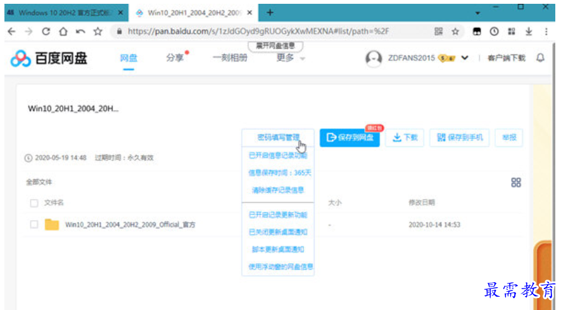Expand the ZDFANS2015 account dropdown arrow
The width and height of the screenshot is (561, 310).
click(x=464, y=58)
